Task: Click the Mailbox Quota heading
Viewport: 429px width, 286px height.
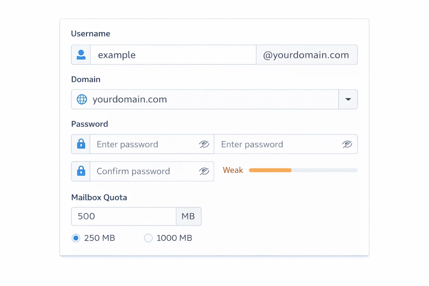Action: pyautogui.click(x=99, y=197)
